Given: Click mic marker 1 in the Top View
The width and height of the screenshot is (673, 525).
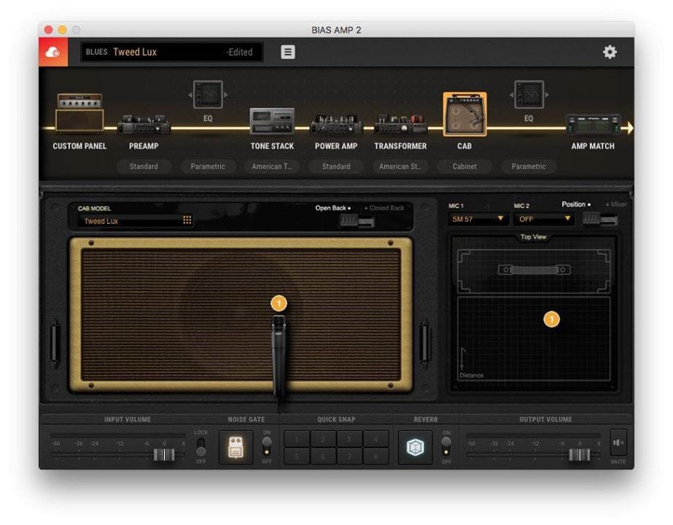Looking at the screenshot, I should pyautogui.click(x=551, y=319).
